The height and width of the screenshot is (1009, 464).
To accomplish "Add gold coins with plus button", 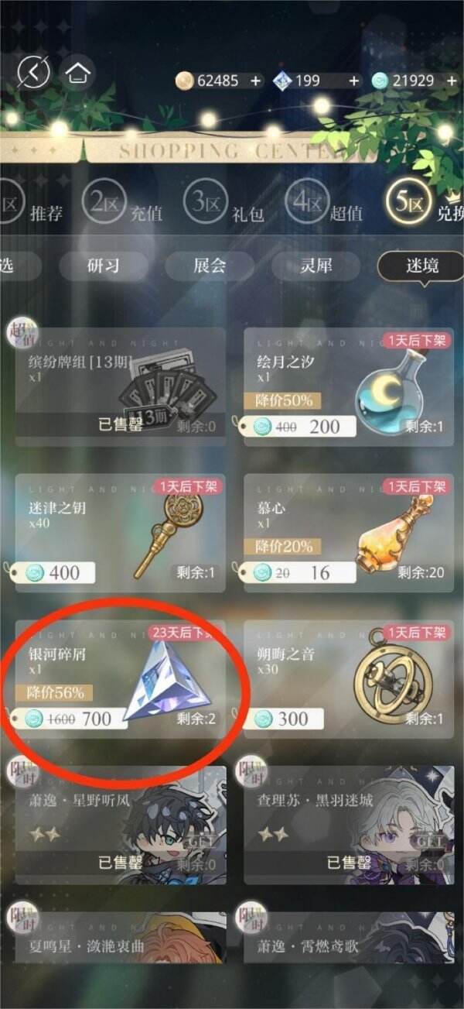I will tap(256, 81).
